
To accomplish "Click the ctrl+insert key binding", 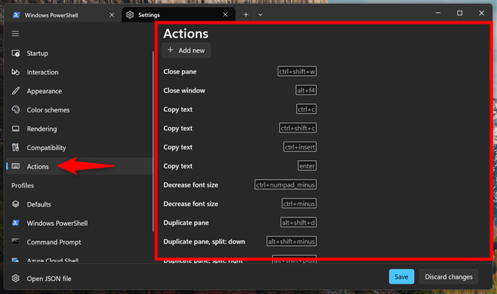I will 300,147.
